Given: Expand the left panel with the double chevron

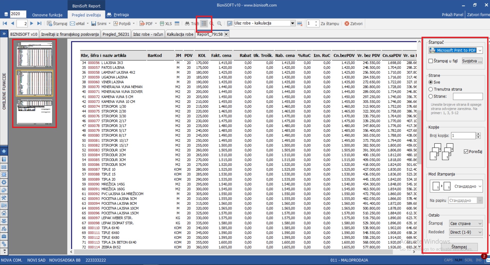Looking at the screenshot, I should click(x=4, y=34).
